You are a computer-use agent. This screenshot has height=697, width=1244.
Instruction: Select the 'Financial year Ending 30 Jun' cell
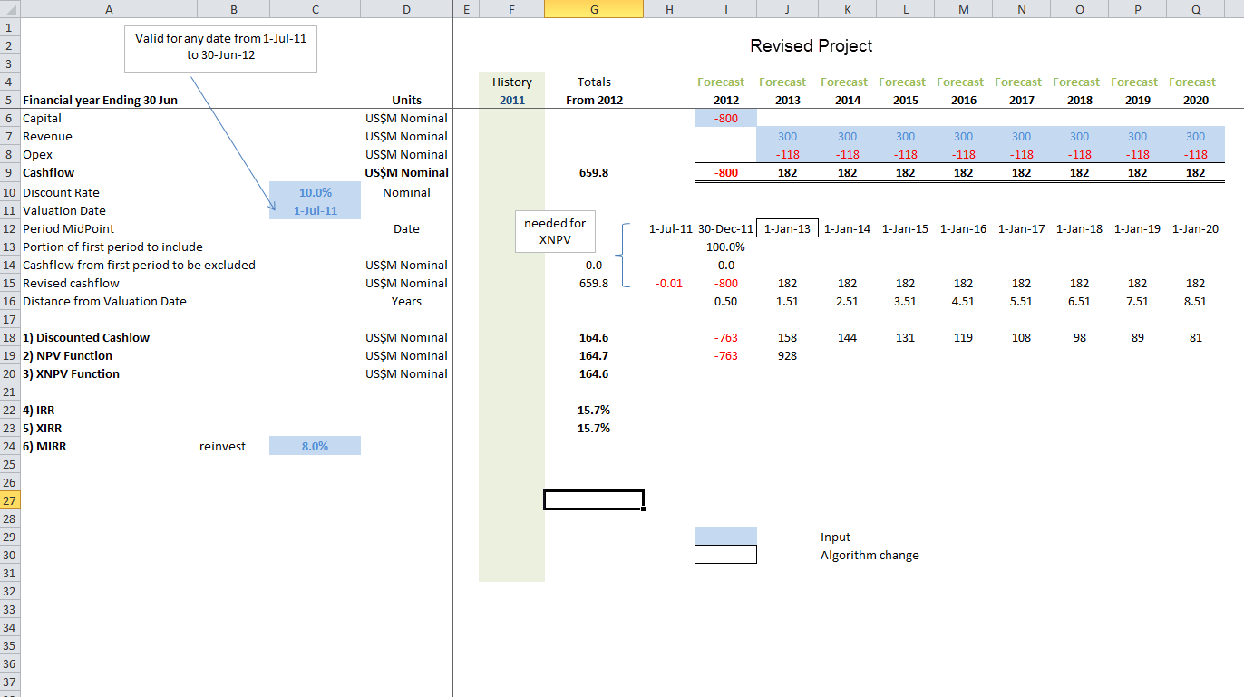(100, 100)
